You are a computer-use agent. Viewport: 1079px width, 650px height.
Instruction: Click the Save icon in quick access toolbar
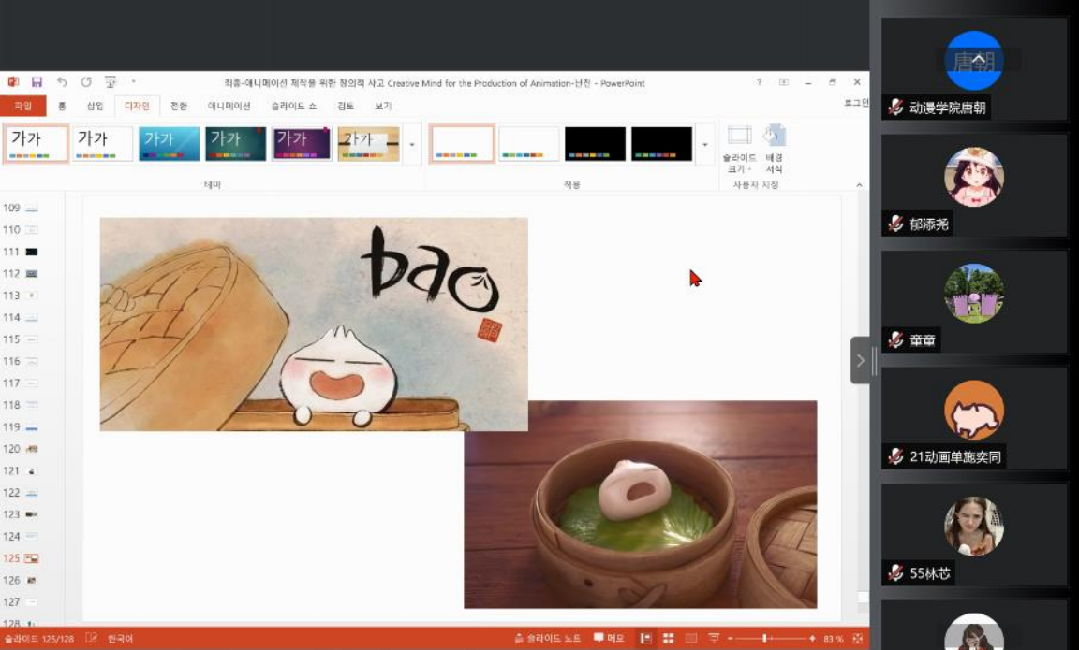point(37,82)
